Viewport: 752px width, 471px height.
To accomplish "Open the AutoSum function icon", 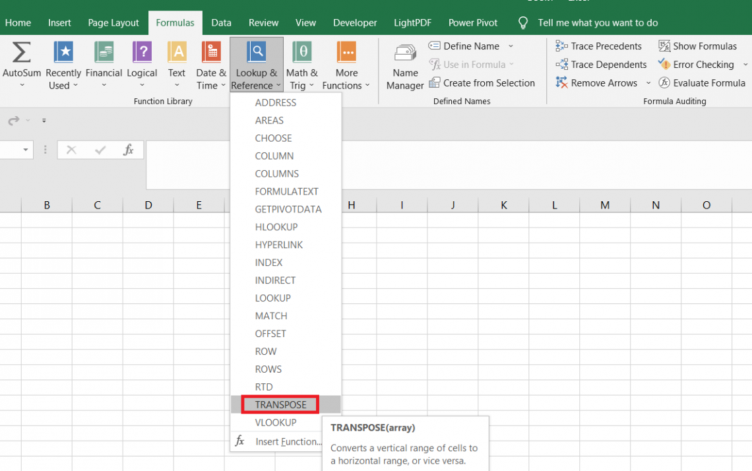I will click(22, 53).
